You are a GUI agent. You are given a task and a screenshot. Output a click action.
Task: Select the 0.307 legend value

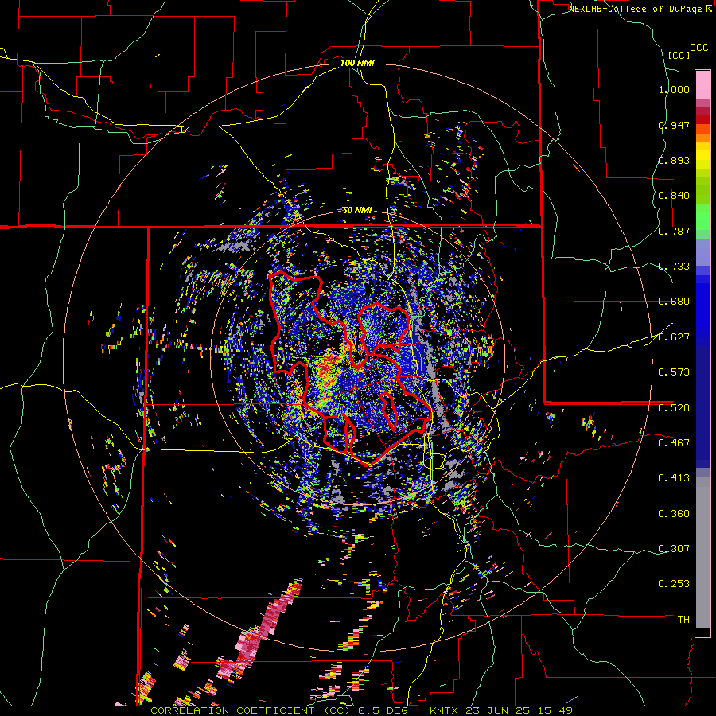coord(674,548)
